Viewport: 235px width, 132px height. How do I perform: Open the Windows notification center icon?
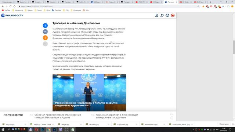(x=230, y=129)
